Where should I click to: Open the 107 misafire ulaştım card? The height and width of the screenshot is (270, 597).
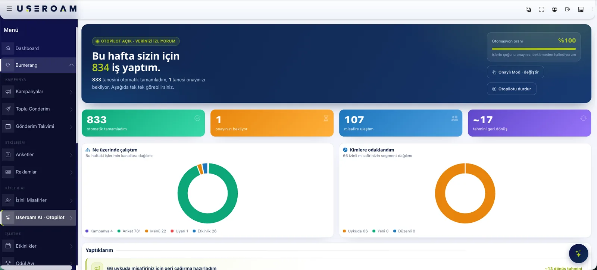pos(401,123)
